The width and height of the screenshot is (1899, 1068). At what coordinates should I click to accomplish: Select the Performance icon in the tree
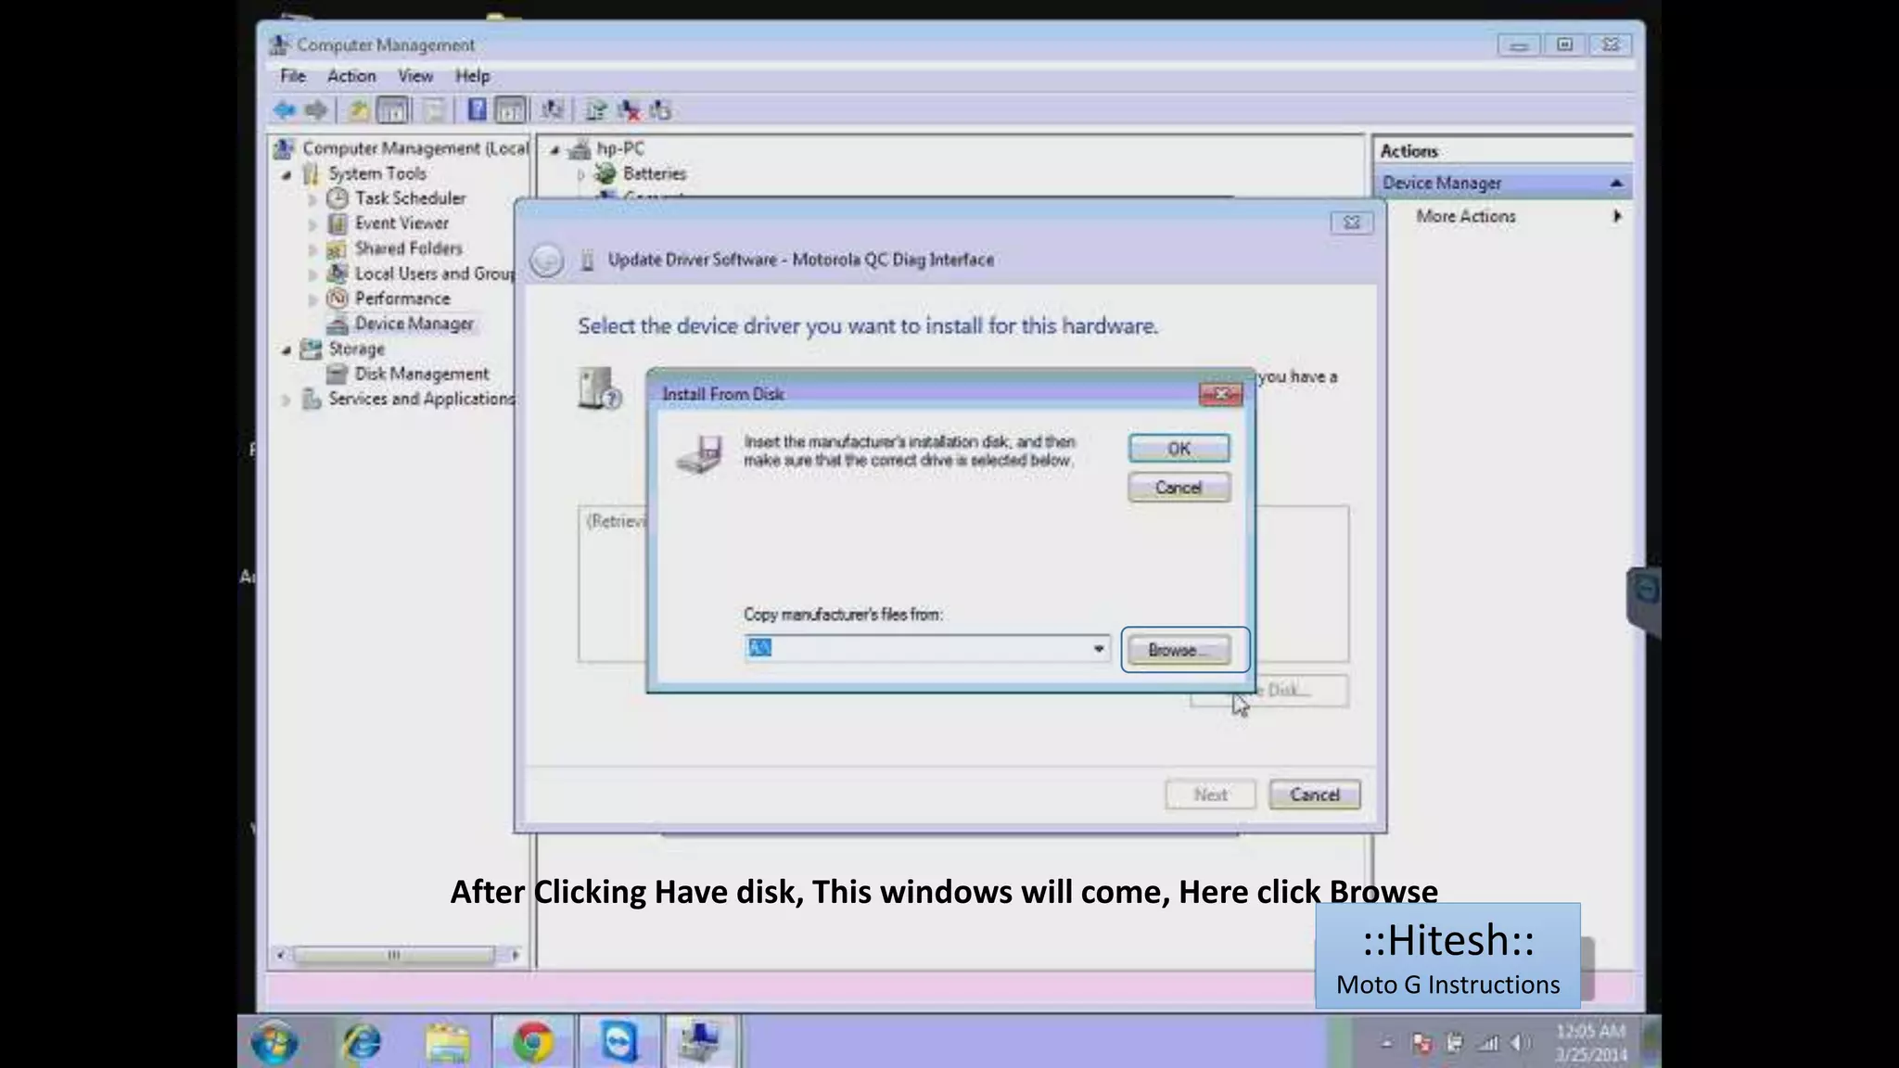coord(338,299)
